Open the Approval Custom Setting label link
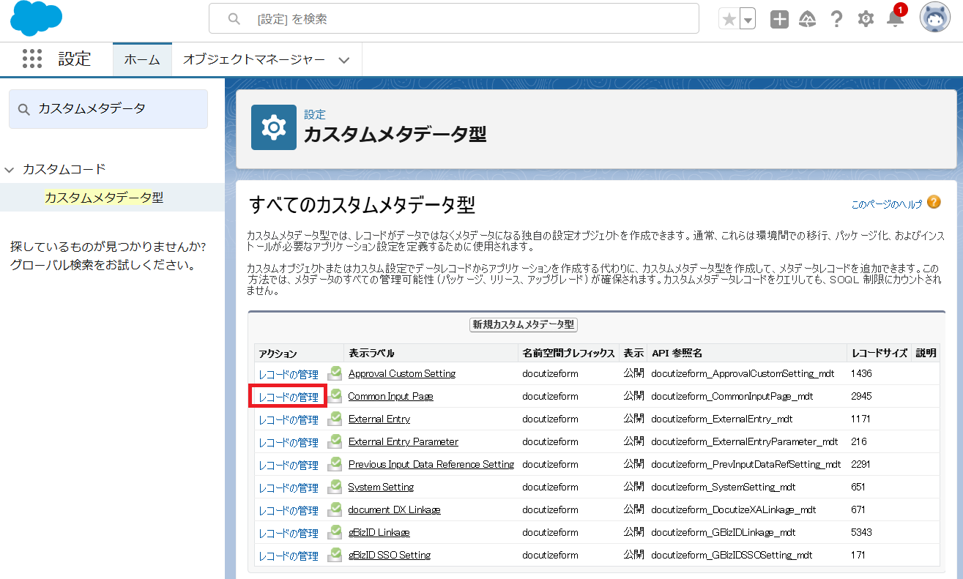The width and height of the screenshot is (963, 579). pos(402,373)
